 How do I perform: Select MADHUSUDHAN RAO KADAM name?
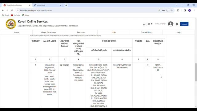point(122,66)
